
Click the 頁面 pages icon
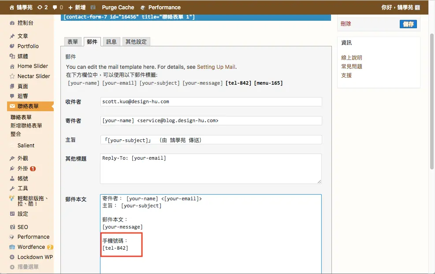coord(12,86)
